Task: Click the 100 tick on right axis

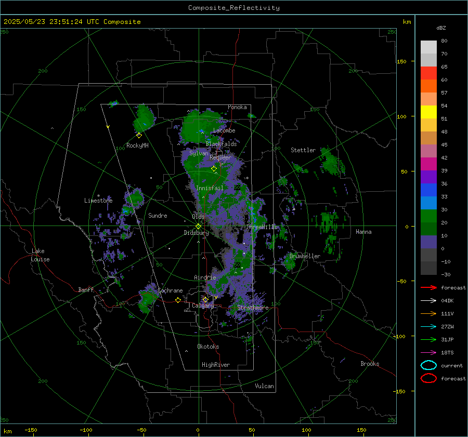Action: tap(401, 116)
